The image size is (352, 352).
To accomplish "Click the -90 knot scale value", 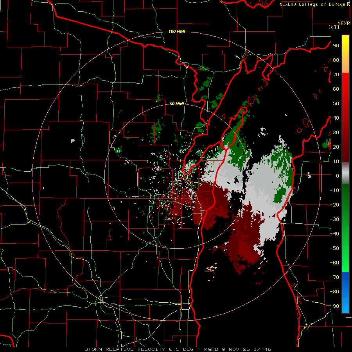I will [334, 306].
